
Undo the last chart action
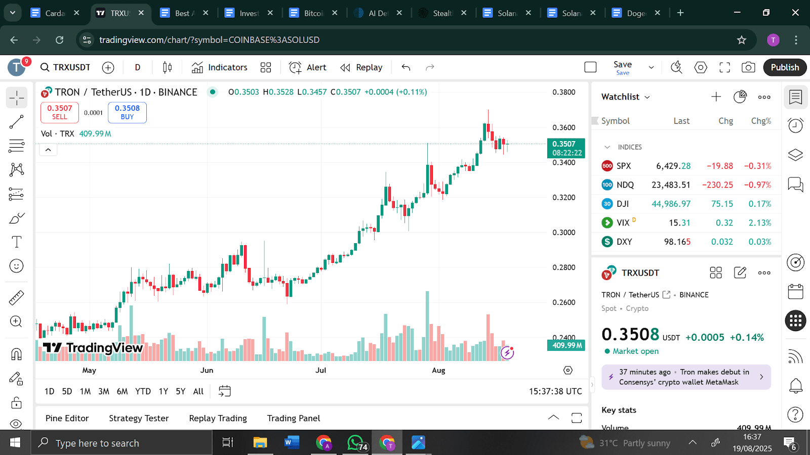(406, 67)
